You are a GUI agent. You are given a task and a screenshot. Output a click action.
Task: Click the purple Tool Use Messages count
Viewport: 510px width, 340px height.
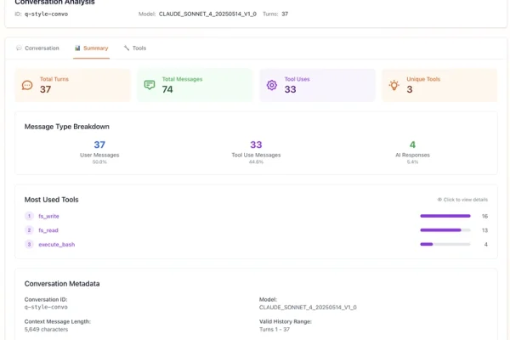256,145
